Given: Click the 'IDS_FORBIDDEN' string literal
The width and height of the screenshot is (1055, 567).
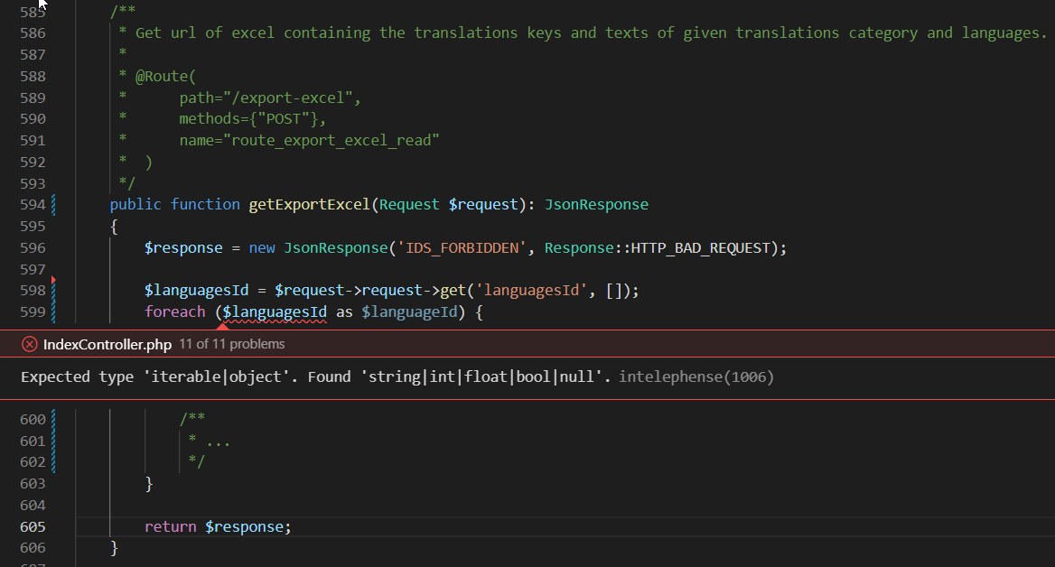Looking at the screenshot, I should click(462, 247).
